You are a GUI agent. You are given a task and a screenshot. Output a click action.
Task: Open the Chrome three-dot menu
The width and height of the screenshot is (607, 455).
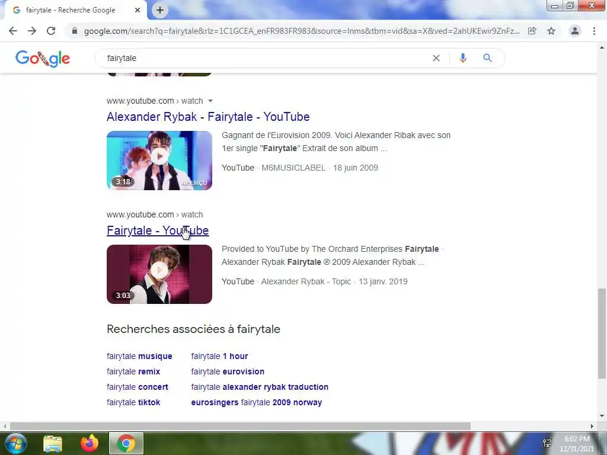pyautogui.click(x=594, y=31)
